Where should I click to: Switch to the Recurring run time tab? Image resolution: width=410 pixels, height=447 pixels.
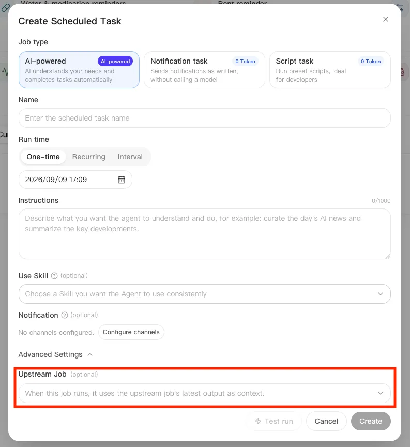click(88, 157)
